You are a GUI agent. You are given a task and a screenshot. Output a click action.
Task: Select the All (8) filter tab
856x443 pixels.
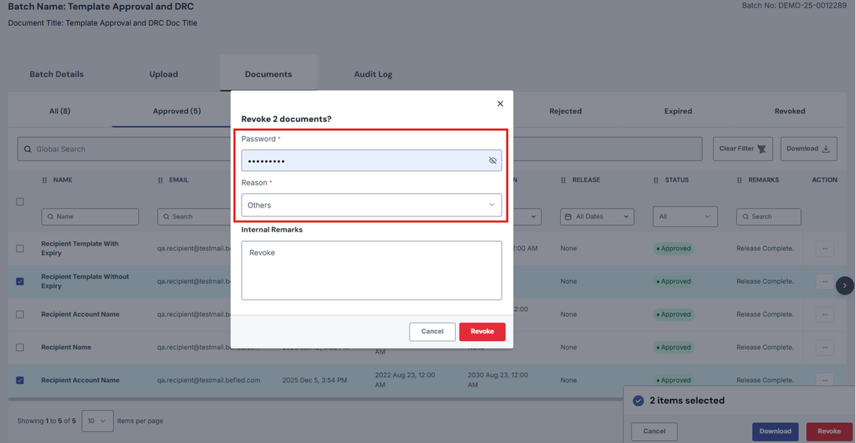[x=60, y=111]
